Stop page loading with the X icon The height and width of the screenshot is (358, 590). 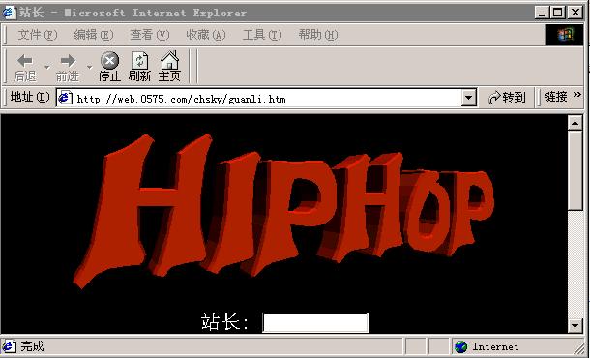pyautogui.click(x=109, y=61)
